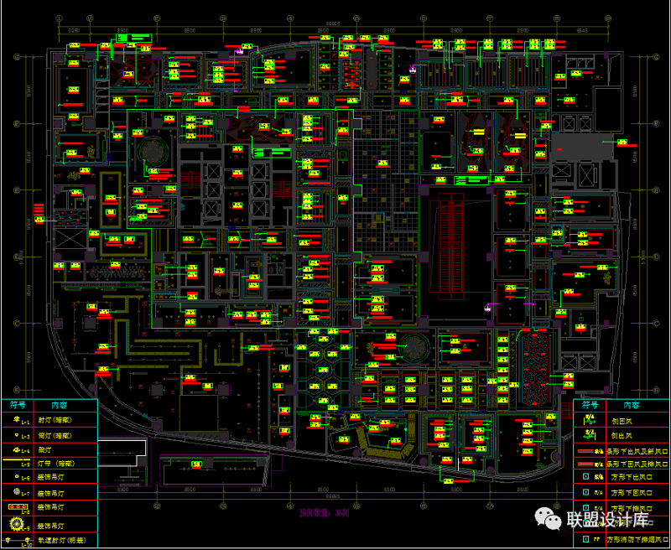Select the 侧出风 side supply air symbol
The width and height of the screenshot is (671, 550).
tap(589, 435)
